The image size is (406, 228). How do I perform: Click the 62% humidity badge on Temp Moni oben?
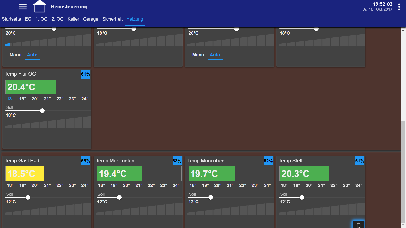point(268,161)
